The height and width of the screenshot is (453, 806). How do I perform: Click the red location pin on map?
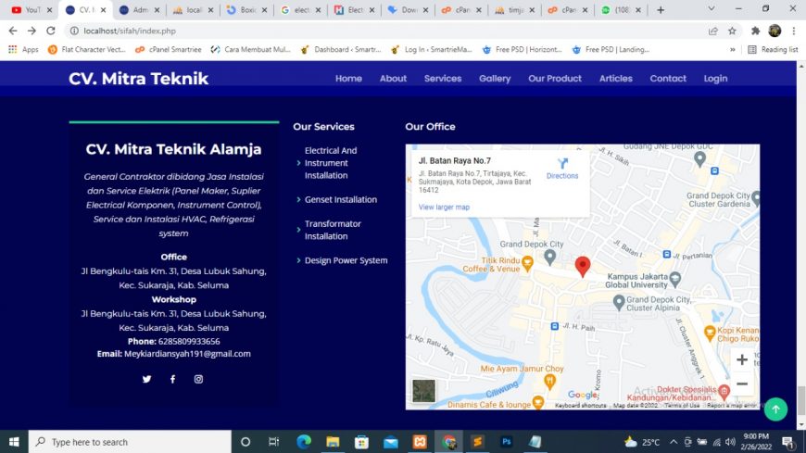point(583,267)
